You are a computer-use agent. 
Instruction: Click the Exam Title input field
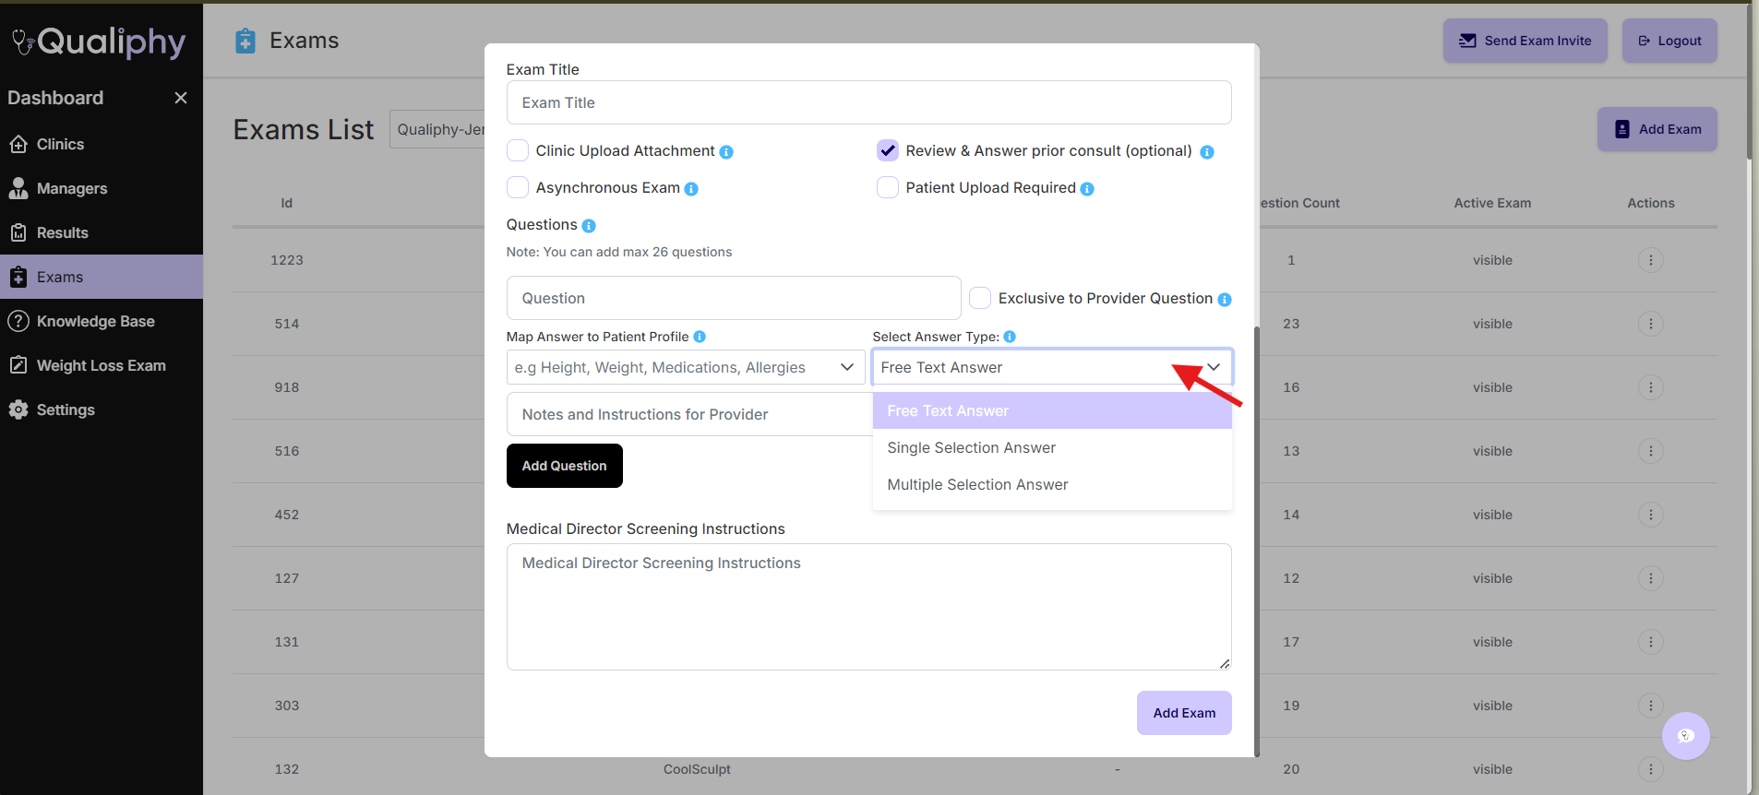(868, 102)
